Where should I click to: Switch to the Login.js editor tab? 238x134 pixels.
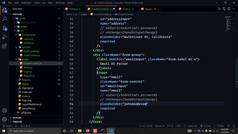point(128,9)
